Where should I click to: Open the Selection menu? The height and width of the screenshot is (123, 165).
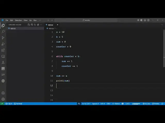(18, 20)
